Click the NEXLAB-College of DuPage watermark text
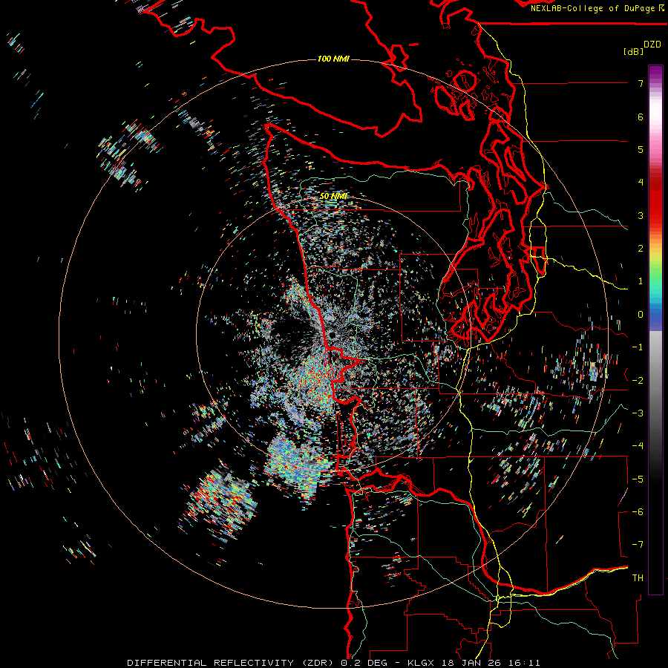This screenshot has width=668, height=668. coord(594,8)
